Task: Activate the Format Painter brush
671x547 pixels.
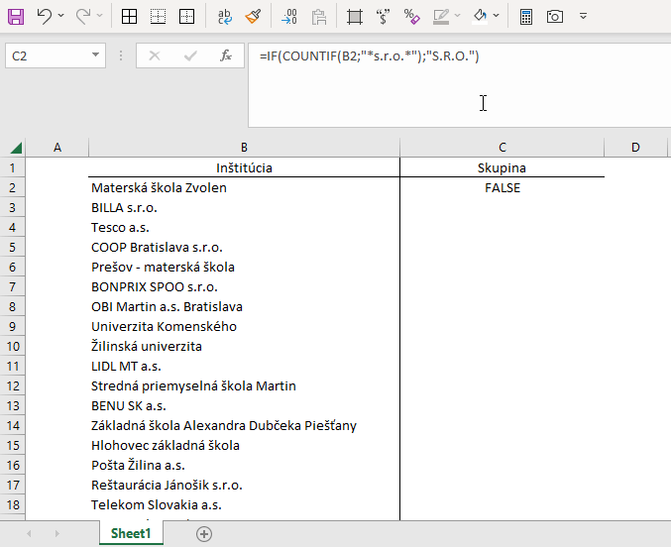Action: pyautogui.click(x=253, y=17)
